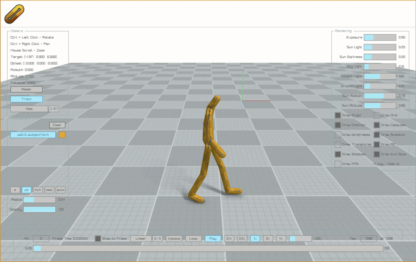Enable Draw Grid checkbox

(376, 115)
